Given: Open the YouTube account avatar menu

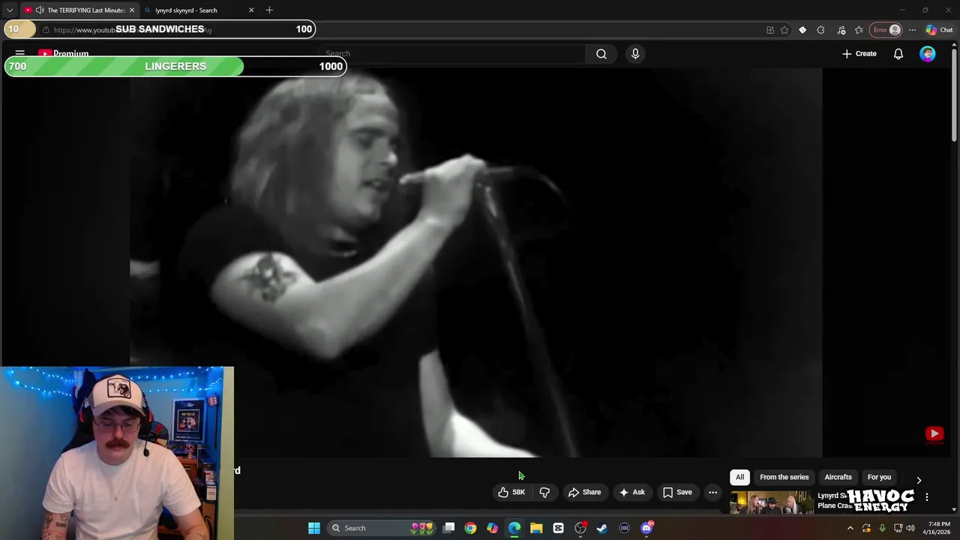Looking at the screenshot, I should click(928, 54).
